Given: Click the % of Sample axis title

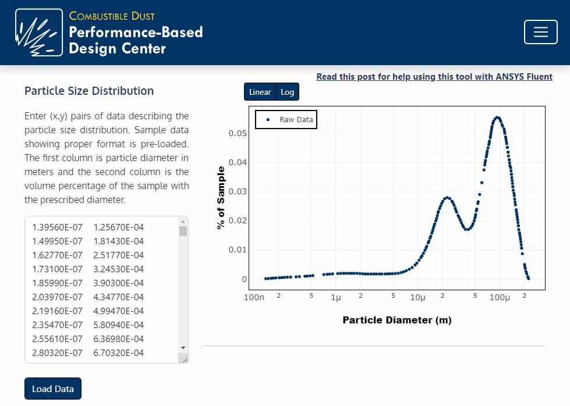Looking at the screenshot, I should tap(221, 198).
